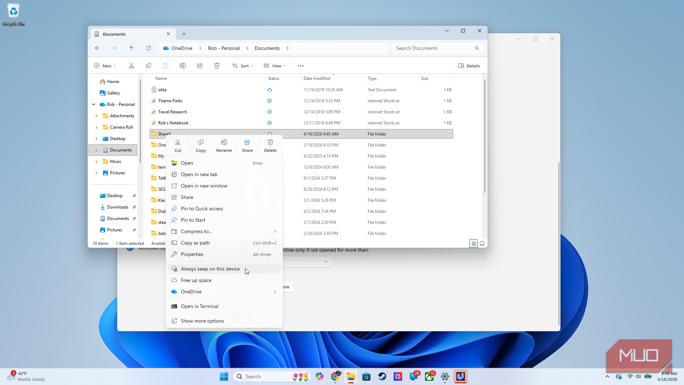
Task: Click the Search Documents field
Action: [437, 48]
